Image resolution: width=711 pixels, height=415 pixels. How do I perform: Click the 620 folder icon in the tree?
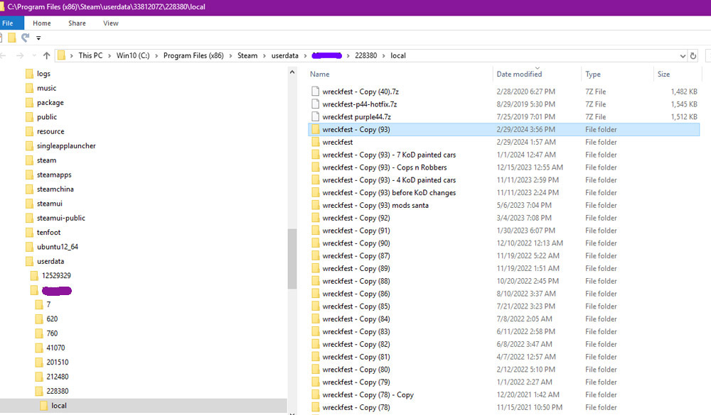(x=39, y=319)
